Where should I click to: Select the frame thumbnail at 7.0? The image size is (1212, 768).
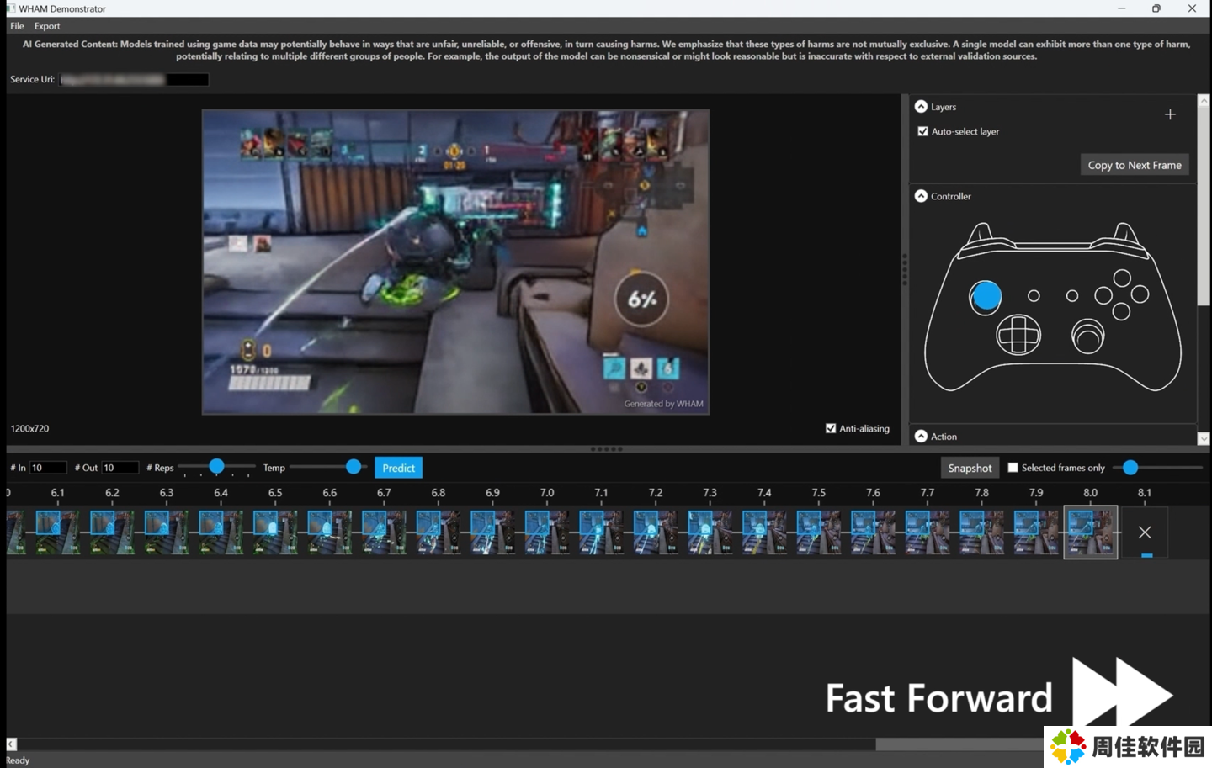point(547,532)
